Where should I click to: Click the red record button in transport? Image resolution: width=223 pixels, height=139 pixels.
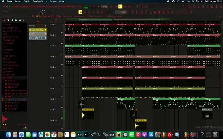(x=99, y=7)
